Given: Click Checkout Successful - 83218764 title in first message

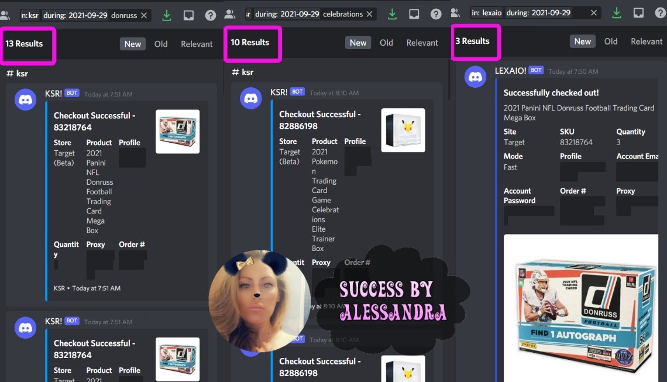Looking at the screenshot, I should (x=94, y=121).
